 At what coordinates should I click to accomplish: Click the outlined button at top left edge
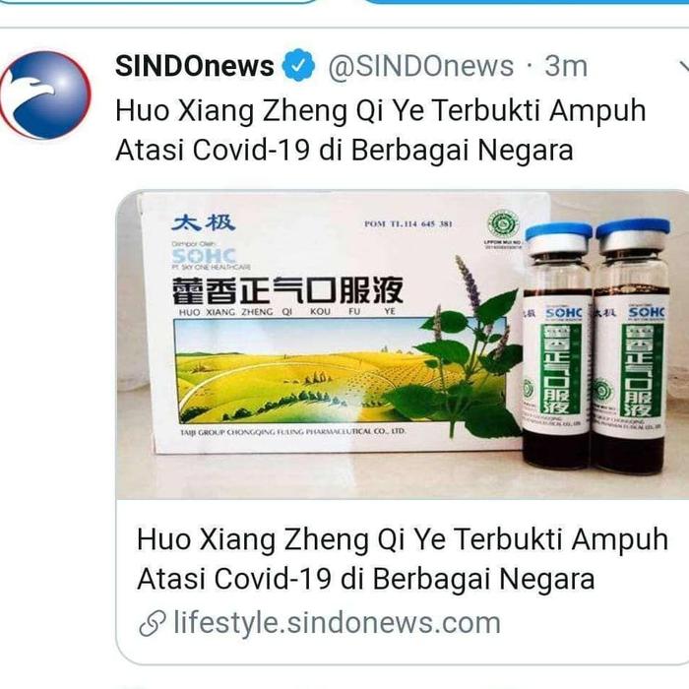click(x=158, y=1)
